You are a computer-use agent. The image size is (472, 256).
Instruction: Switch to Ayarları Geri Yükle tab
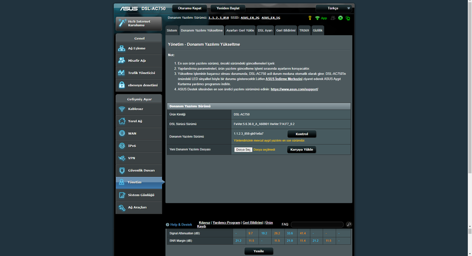coord(240,30)
